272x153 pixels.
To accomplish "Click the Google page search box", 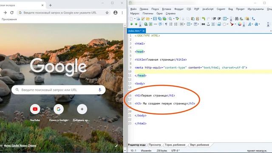I will tap(59, 90).
